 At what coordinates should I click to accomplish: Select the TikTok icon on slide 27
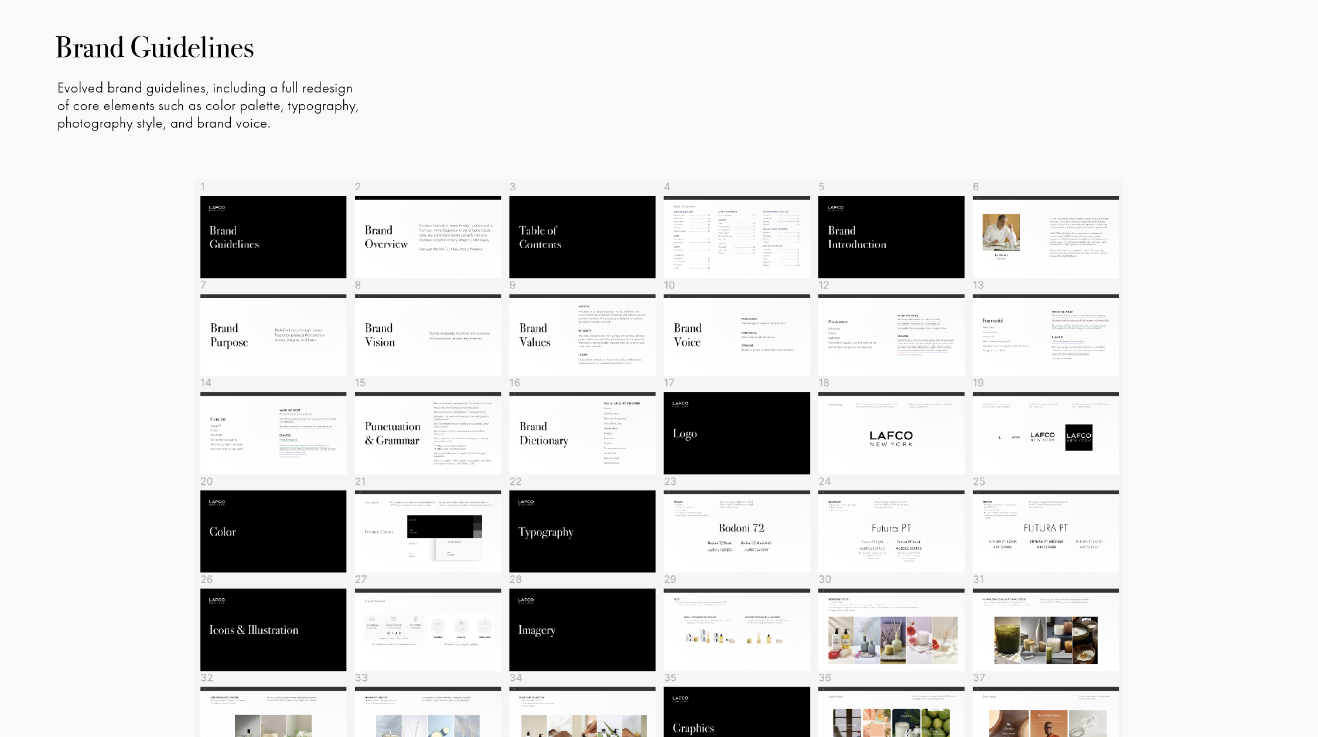tap(396, 633)
